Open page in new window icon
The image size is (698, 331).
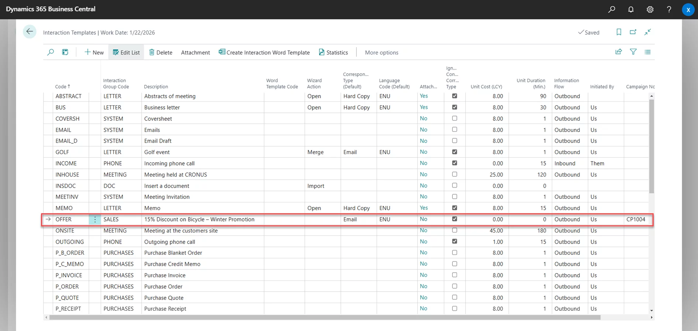tap(633, 32)
